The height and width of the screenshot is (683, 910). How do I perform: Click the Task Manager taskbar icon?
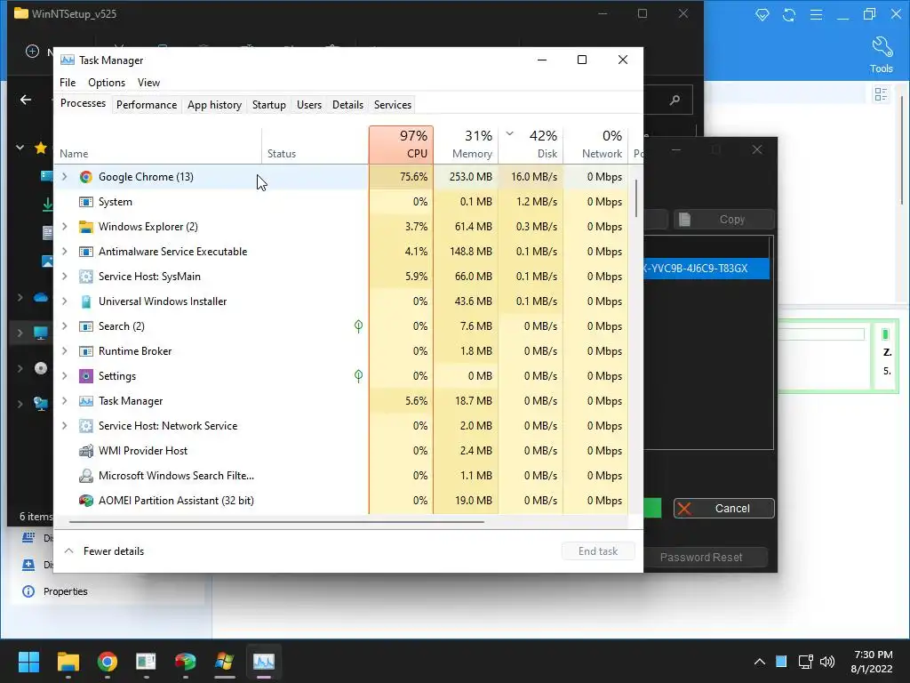[x=263, y=662]
